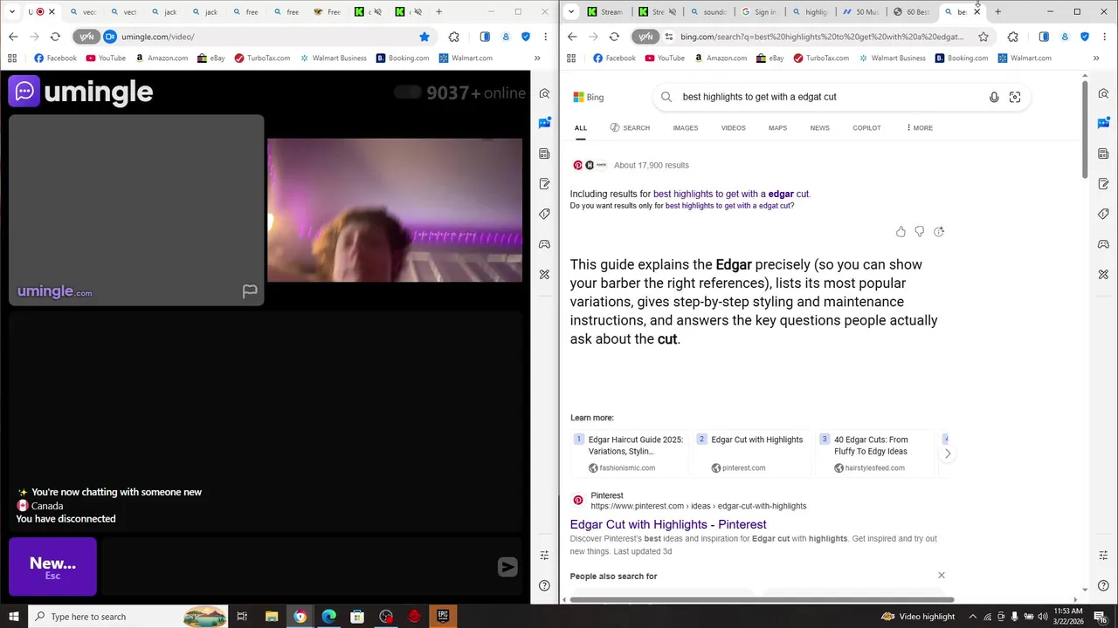The width and height of the screenshot is (1118, 628).
Task: Open apps grid icon in Bing window bookmarks bar
Action: pos(571,58)
